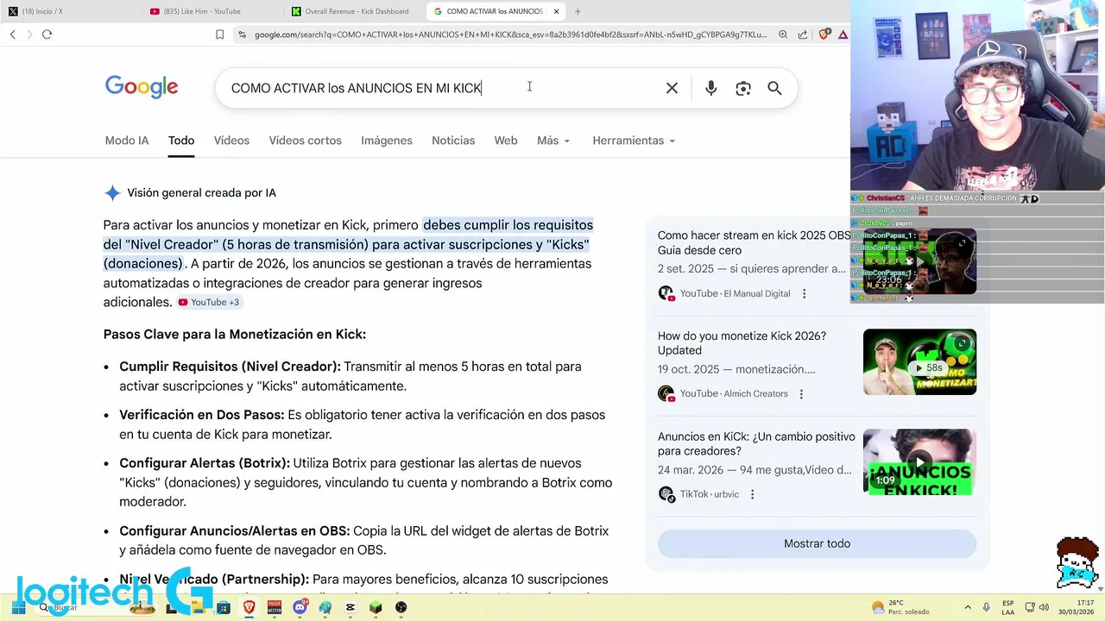
Task: Open options for TikTok urbvic result
Action: [x=752, y=494]
